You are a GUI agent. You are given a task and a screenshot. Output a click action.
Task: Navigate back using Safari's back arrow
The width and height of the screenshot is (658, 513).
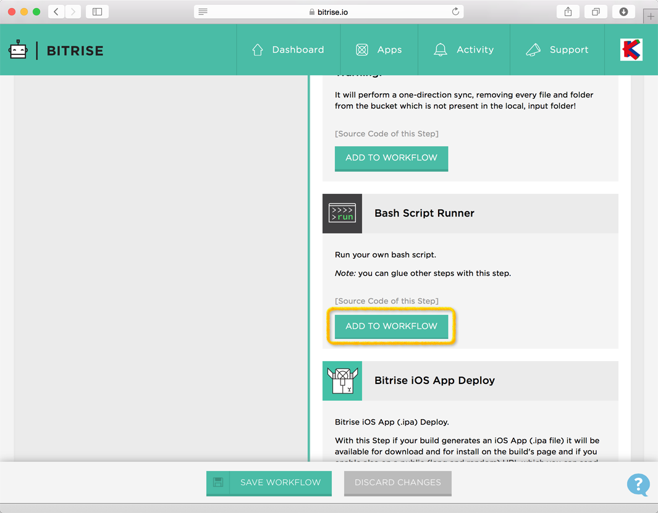point(54,11)
